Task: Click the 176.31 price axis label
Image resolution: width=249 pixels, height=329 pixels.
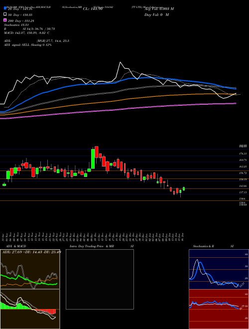Action: 243,154
